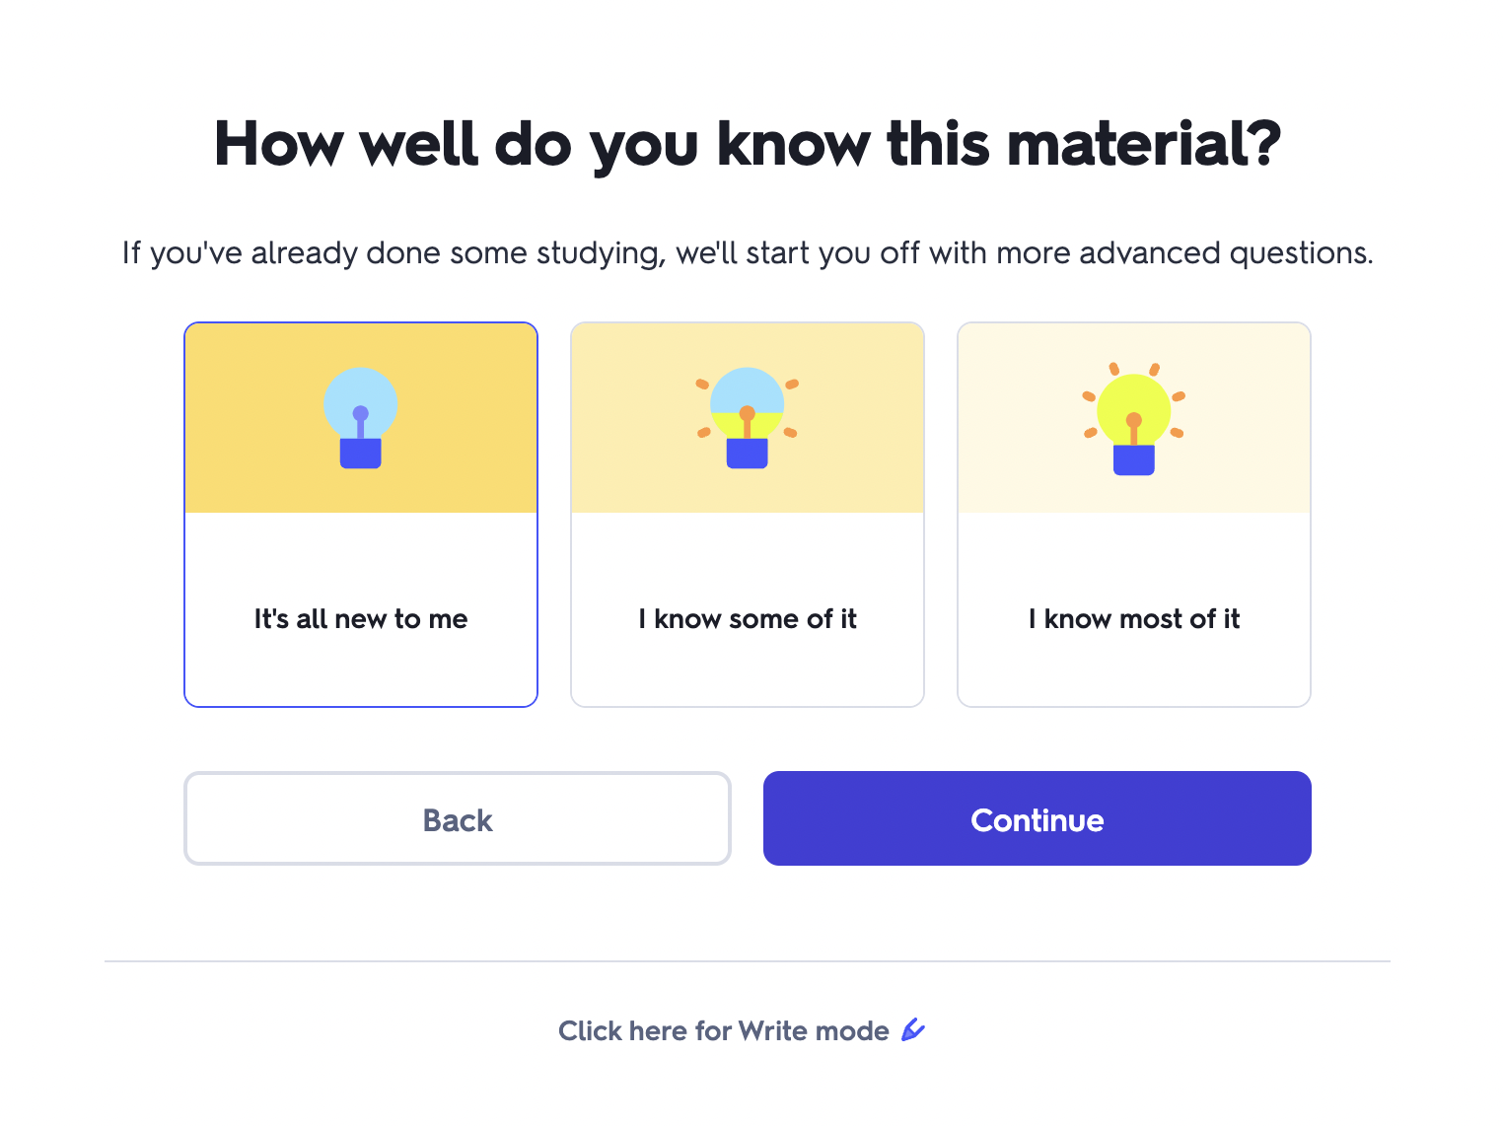Click the subtitle about more advanced questions
The width and height of the screenshot is (1503, 1126).
(x=748, y=253)
